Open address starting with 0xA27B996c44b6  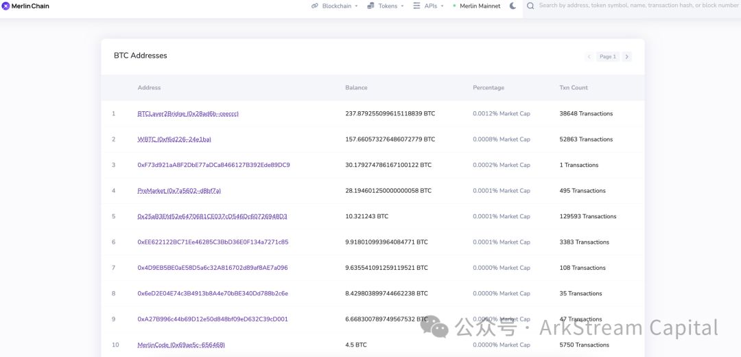click(x=213, y=319)
